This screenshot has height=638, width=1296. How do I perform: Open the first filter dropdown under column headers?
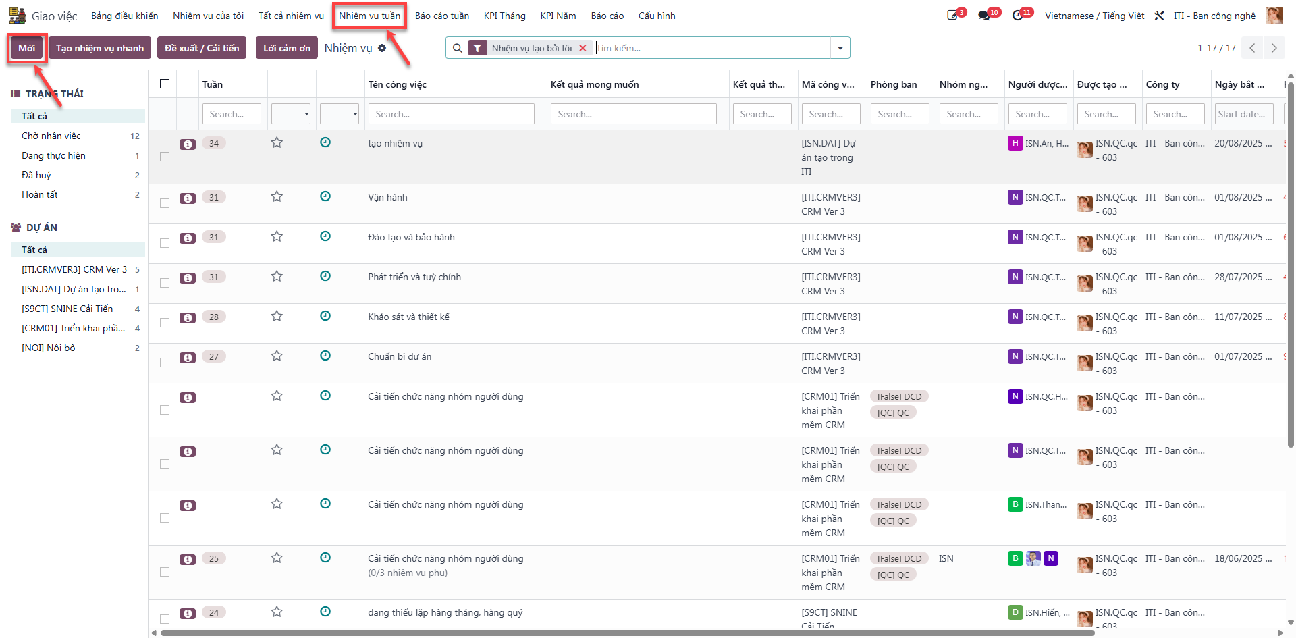(x=291, y=114)
